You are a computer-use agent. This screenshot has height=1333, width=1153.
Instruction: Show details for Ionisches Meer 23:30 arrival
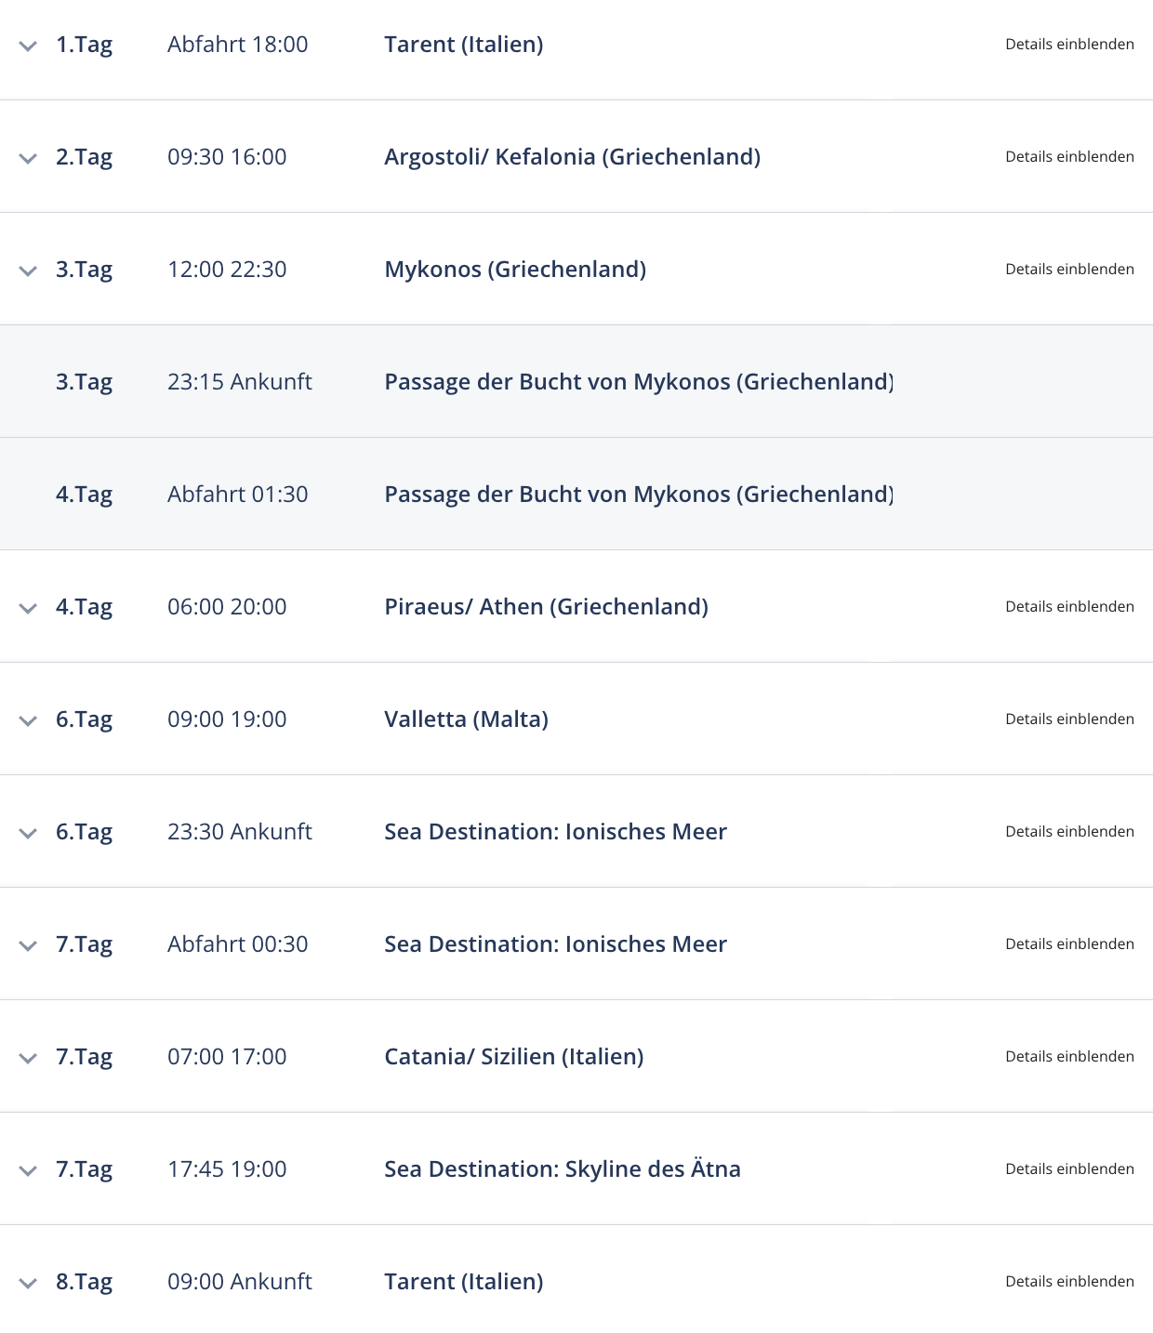click(x=1069, y=831)
